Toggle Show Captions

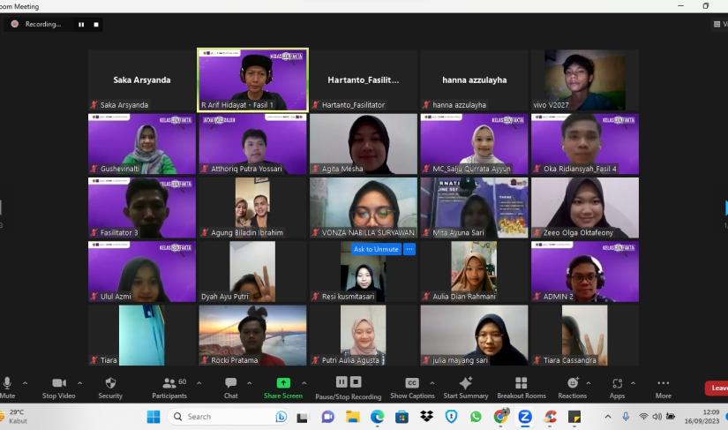pos(412,387)
